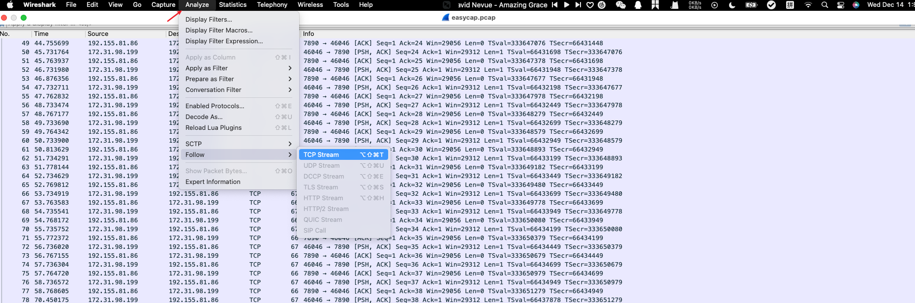Open Control Center toggles icon
The height and width of the screenshot is (303, 915).
pos(841,5)
